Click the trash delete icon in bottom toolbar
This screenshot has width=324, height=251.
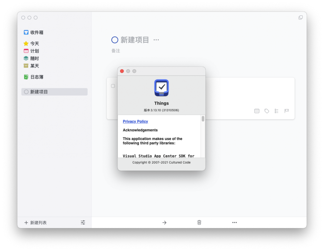tap(199, 222)
